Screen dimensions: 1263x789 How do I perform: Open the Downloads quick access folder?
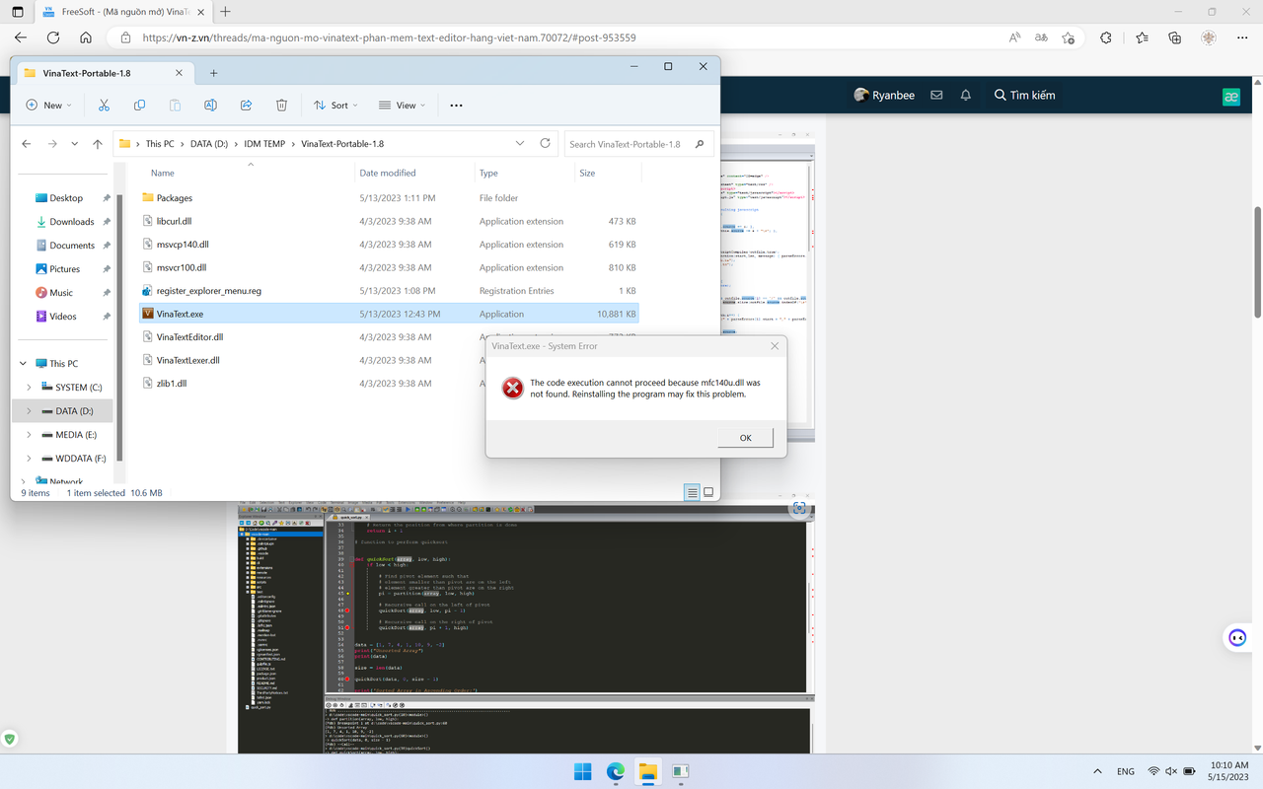71,221
